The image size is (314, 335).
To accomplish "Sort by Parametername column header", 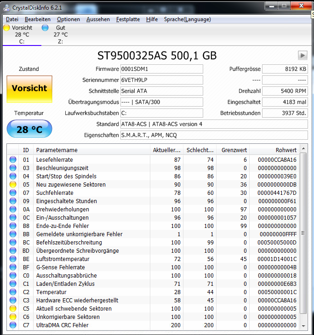I will pyautogui.click(x=91, y=150).
